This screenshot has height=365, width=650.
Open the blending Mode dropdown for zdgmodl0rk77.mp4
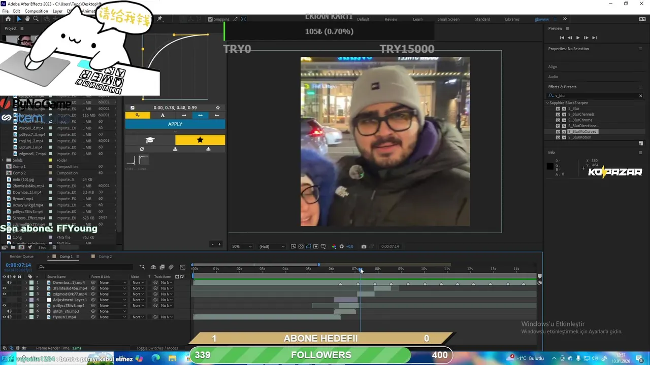tap(138, 294)
